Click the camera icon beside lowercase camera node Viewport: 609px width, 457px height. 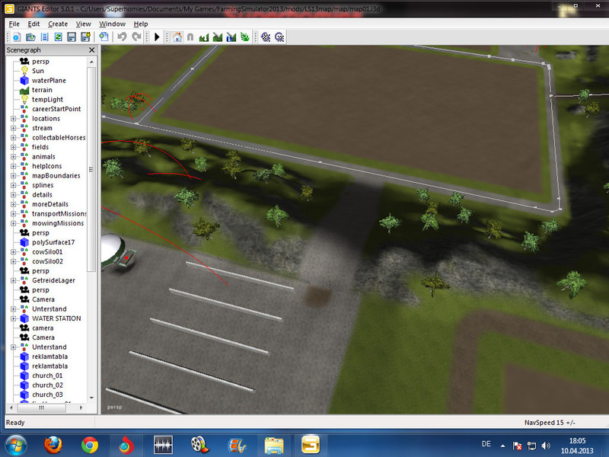point(24,328)
